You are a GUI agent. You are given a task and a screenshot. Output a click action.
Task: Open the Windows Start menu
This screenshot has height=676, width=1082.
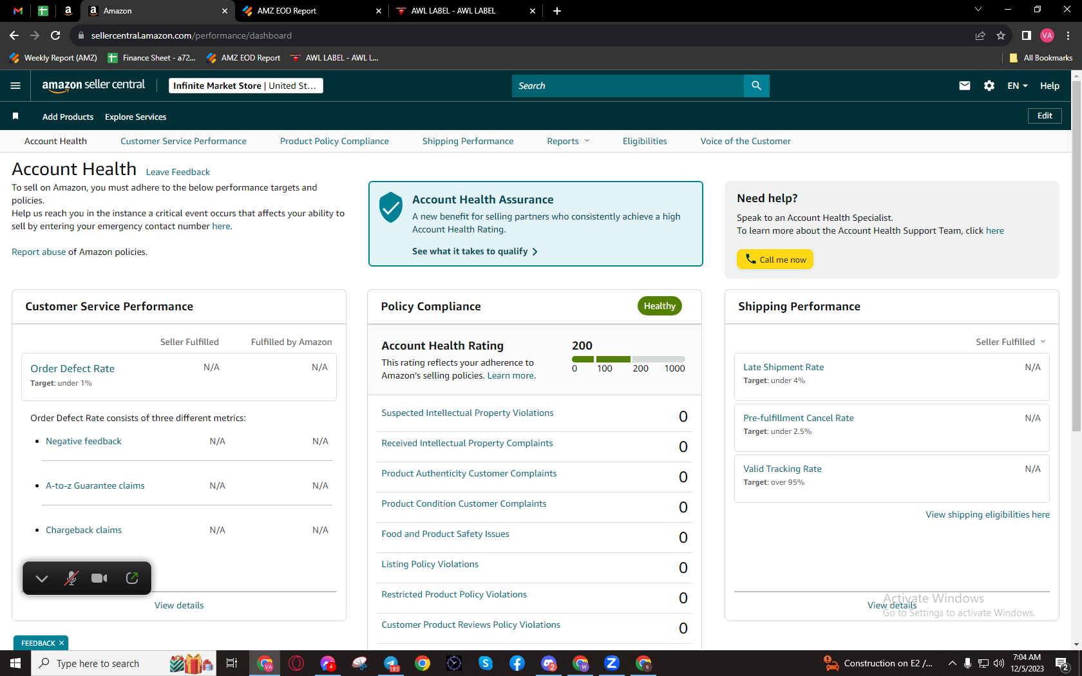[x=15, y=663]
